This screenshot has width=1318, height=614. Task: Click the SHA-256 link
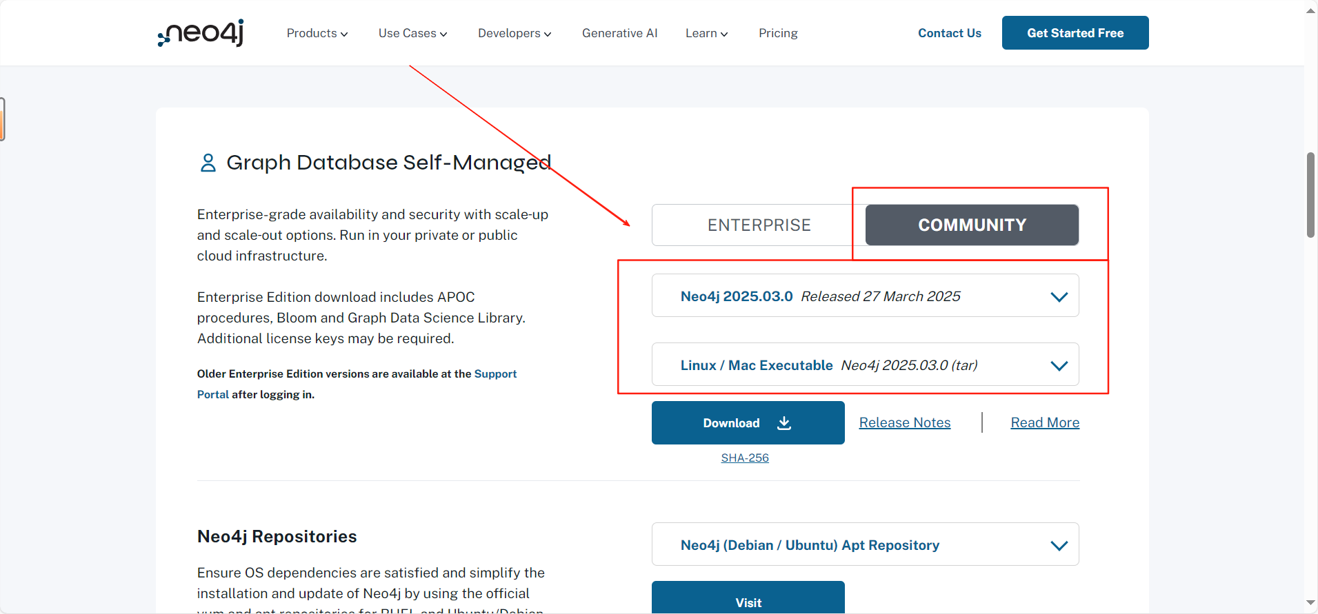coord(744,458)
